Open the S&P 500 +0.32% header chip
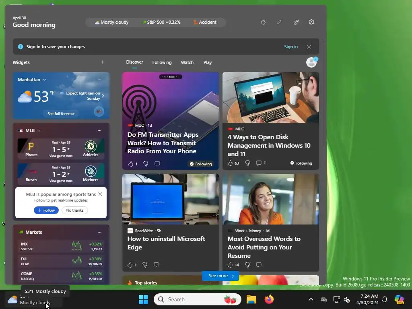The width and height of the screenshot is (412, 309). tap(161, 23)
